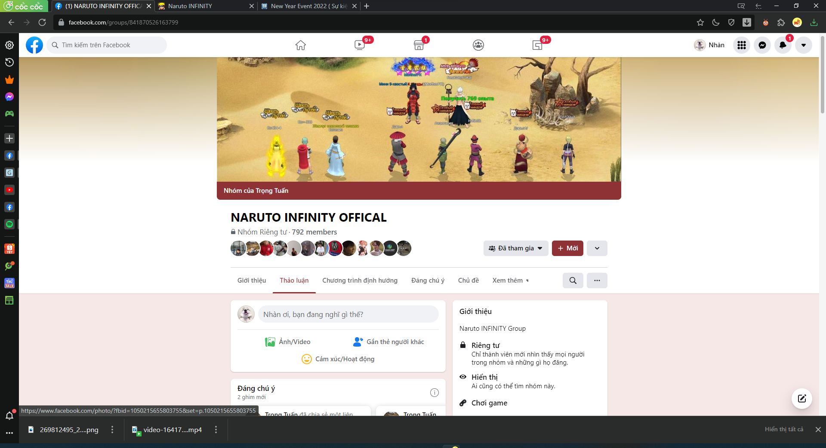The image size is (826, 448).
Task: Open Đã tham gia dropdown
Action: click(516, 248)
